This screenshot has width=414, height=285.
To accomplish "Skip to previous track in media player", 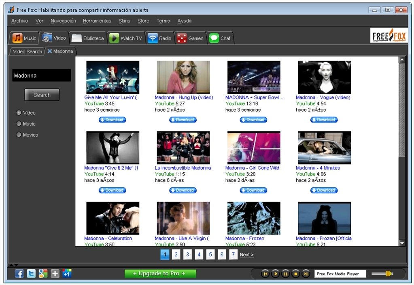I will [265, 274].
